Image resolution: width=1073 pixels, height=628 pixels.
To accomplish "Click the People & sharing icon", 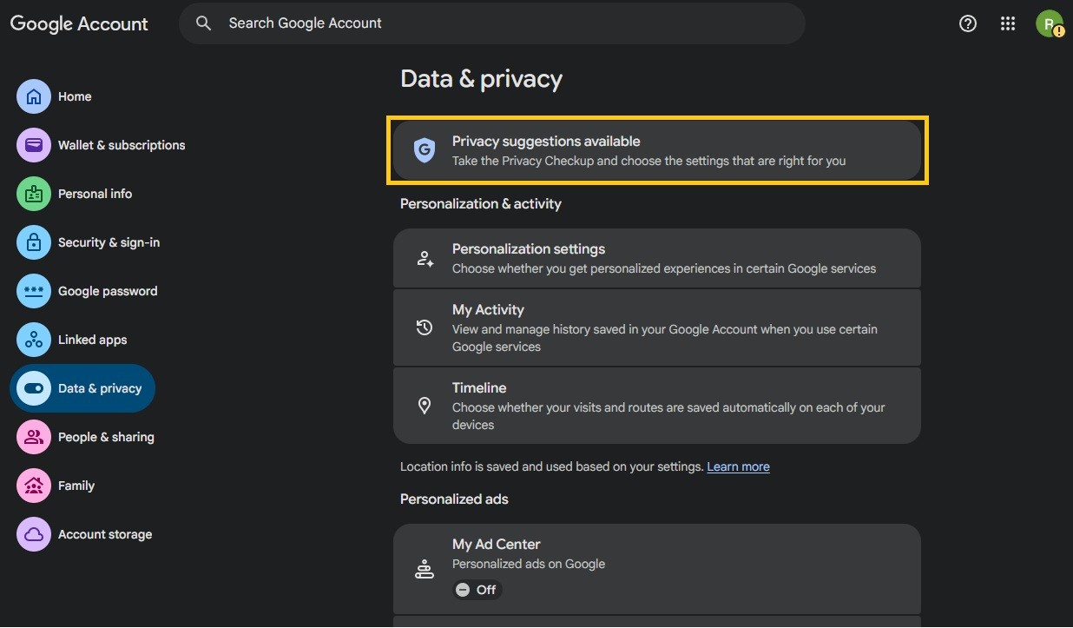I will tap(34, 437).
